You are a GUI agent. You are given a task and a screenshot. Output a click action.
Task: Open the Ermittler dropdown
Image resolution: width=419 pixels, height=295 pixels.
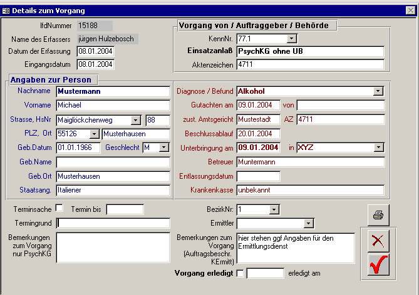click(x=309, y=224)
